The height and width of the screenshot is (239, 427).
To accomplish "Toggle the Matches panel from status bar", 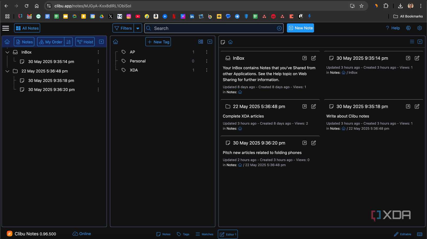I will click(x=204, y=234).
